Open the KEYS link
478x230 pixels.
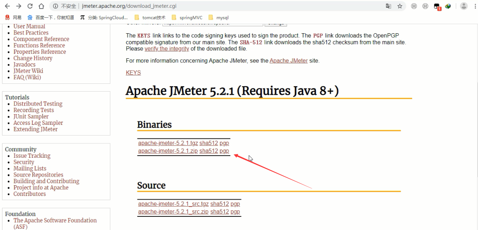click(x=133, y=73)
